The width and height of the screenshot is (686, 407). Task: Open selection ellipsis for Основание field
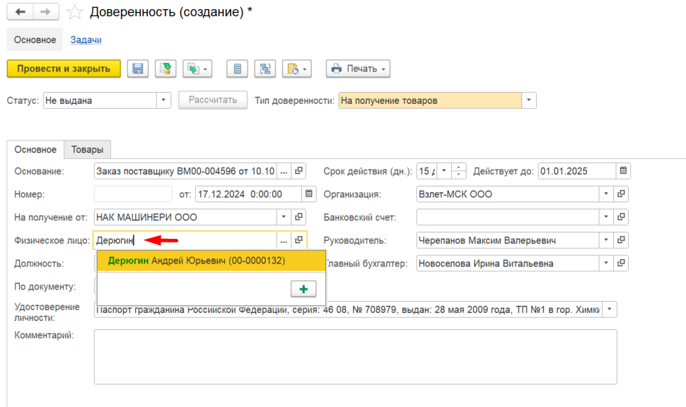(284, 171)
